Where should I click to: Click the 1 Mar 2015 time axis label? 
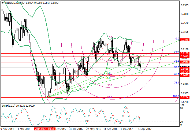[x=24, y=129]
